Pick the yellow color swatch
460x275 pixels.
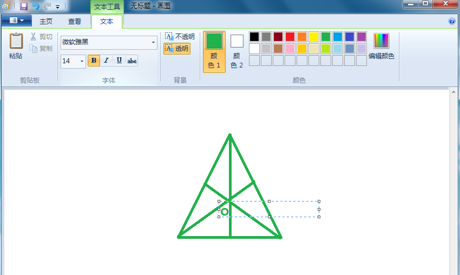point(313,37)
